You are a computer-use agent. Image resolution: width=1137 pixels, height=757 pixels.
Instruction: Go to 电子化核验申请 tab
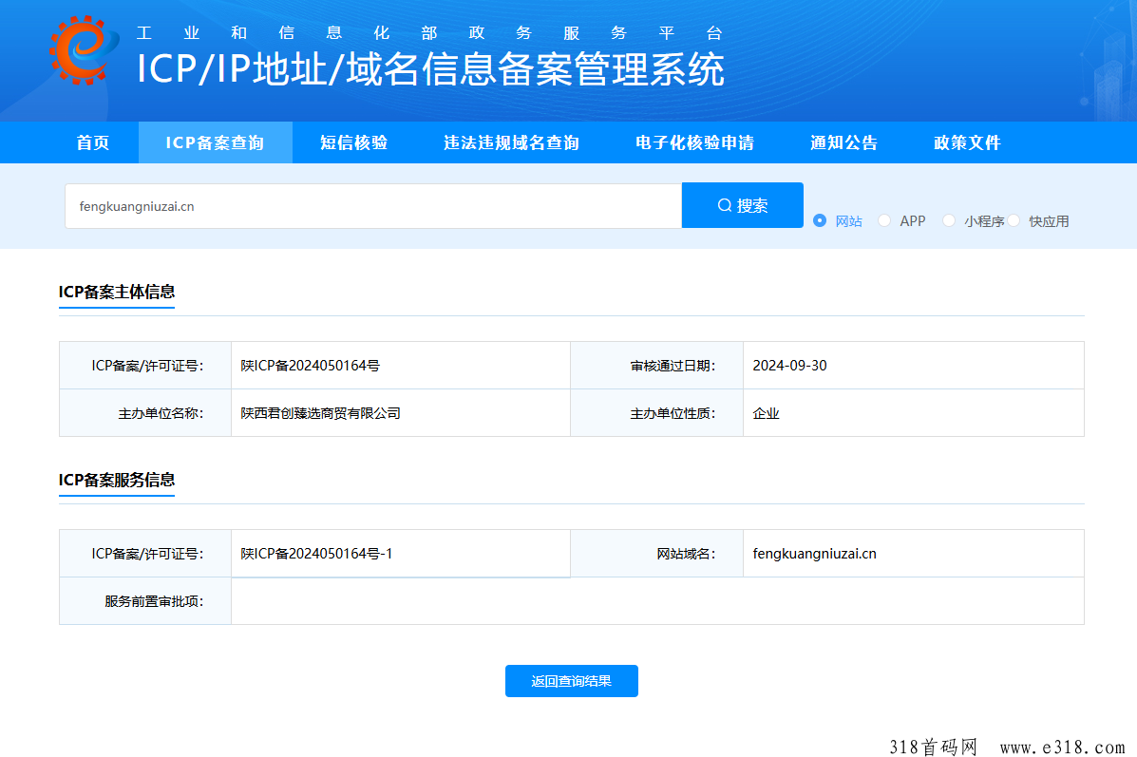click(694, 142)
